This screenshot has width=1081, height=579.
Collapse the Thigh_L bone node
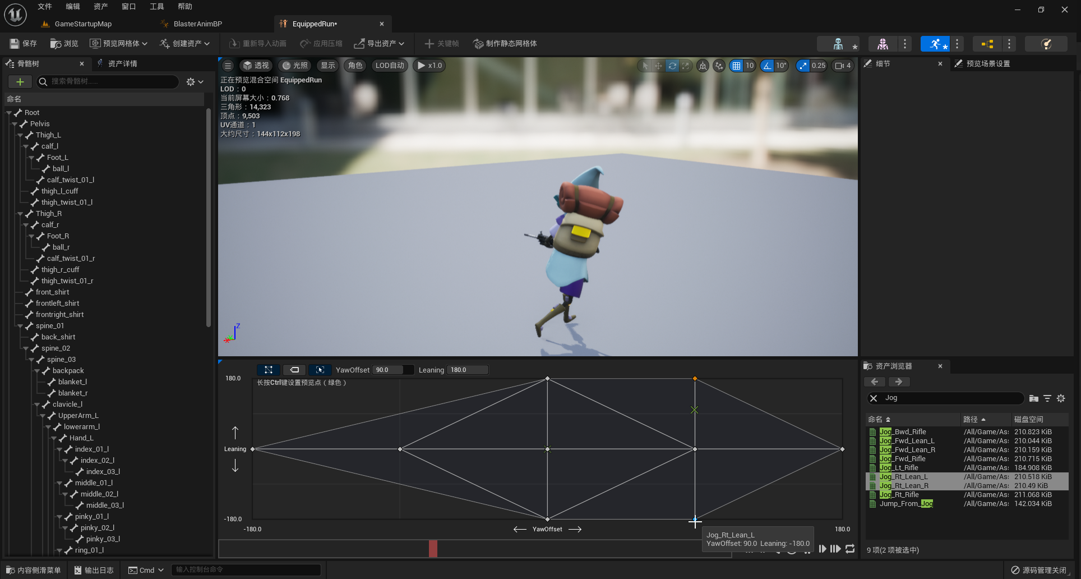pyautogui.click(x=20, y=135)
